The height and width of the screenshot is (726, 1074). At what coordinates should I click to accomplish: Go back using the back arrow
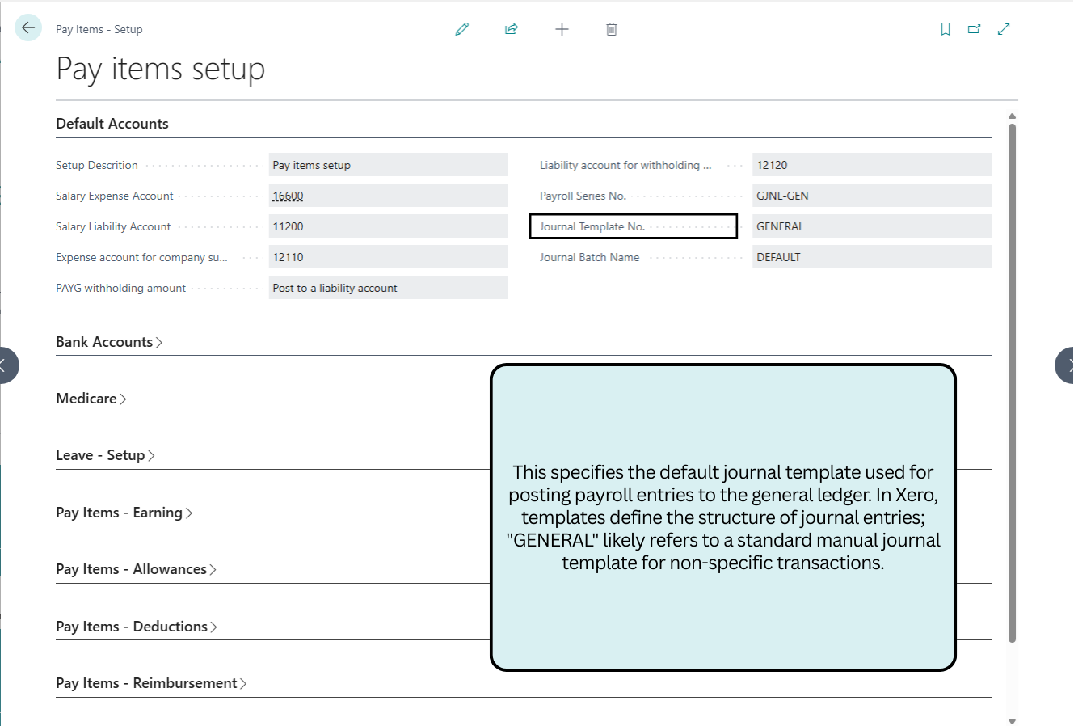point(27,27)
